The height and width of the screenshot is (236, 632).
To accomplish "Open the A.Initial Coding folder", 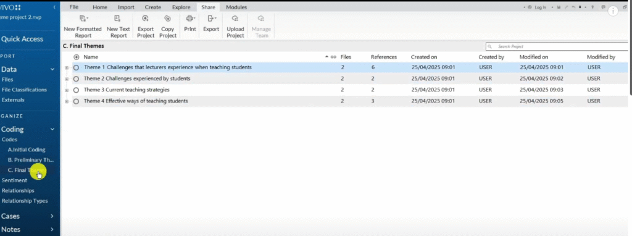I will (x=27, y=150).
